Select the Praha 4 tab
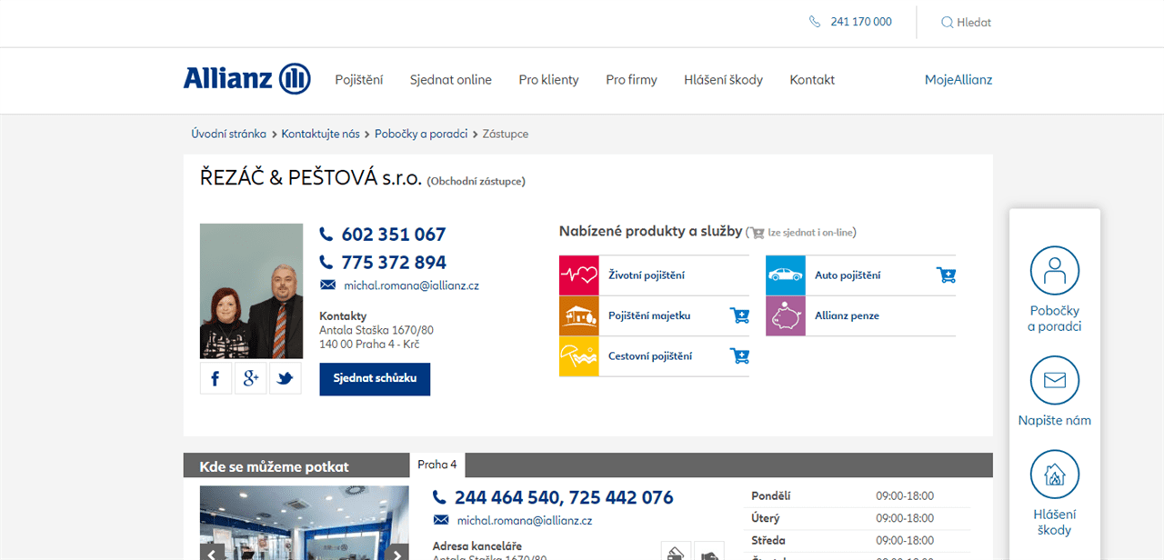The width and height of the screenshot is (1164, 560). point(437,465)
